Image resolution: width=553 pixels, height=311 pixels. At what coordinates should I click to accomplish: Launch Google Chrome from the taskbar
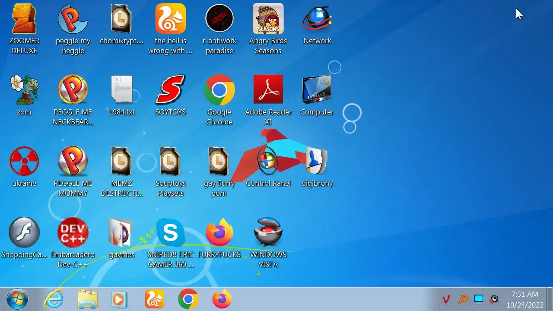tap(188, 299)
